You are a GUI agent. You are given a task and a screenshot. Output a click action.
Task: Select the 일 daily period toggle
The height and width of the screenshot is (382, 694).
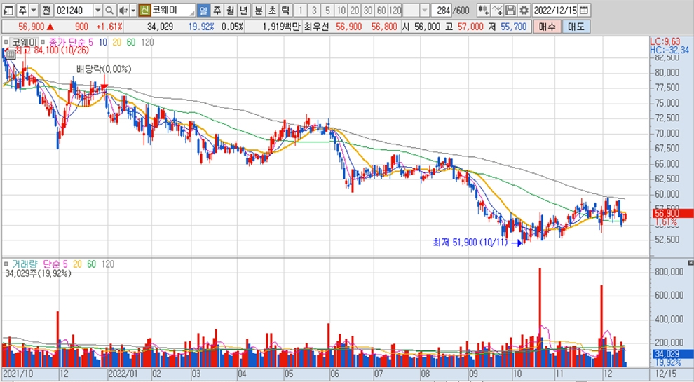pyautogui.click(x=203, y=11)
